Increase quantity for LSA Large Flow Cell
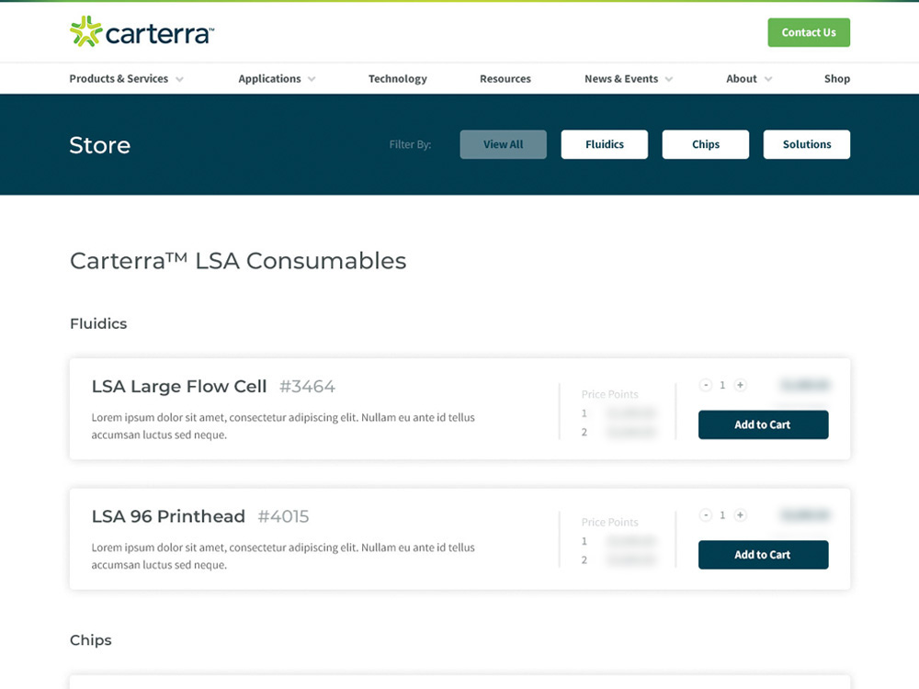This screenshot has width=919, height=689. coord(740,386)
